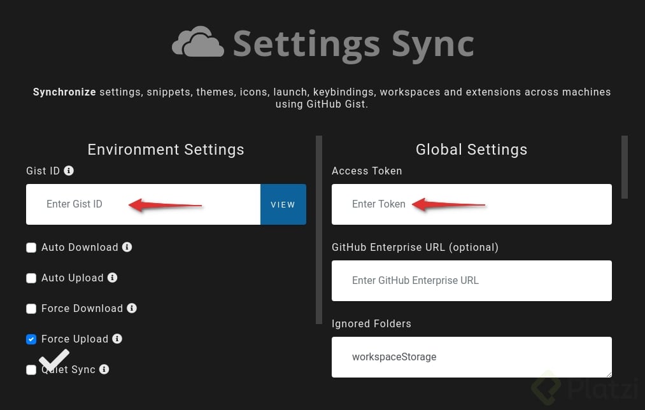The height and width of the screenshot is (410, 645).
Task: Uncheck the Force Upload checkbox
Action: click(31, 339)
